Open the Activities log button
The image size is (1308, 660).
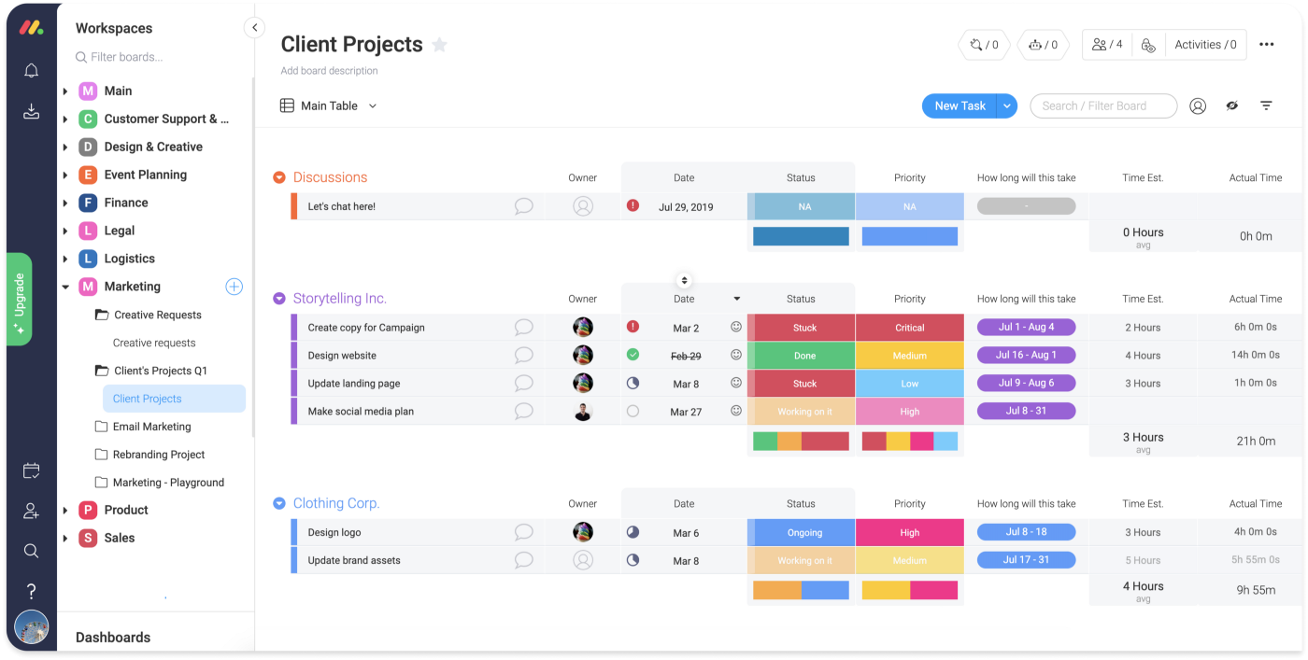(1205, 45)
